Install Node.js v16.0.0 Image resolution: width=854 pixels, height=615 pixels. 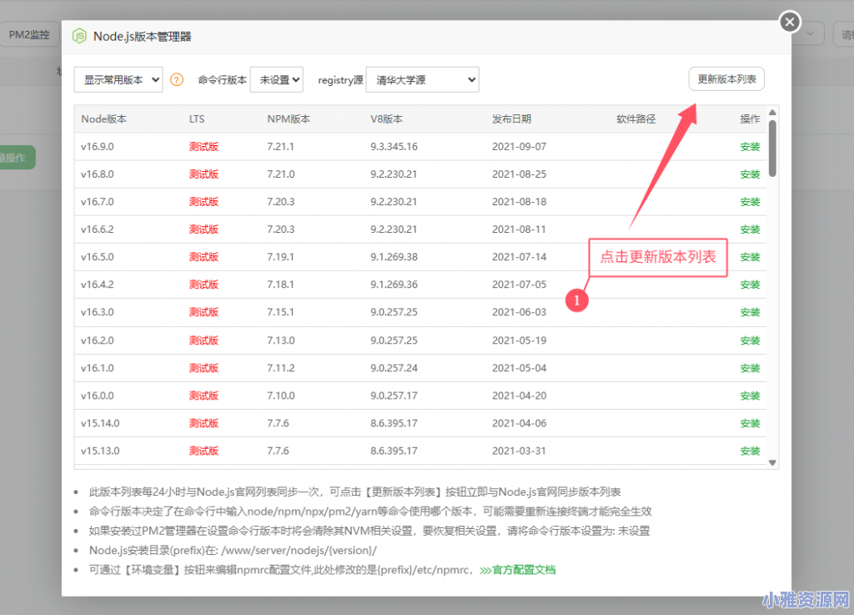click(750, 395)
